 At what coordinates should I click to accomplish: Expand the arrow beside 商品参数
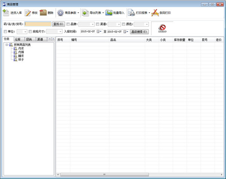tap(78, 13)
